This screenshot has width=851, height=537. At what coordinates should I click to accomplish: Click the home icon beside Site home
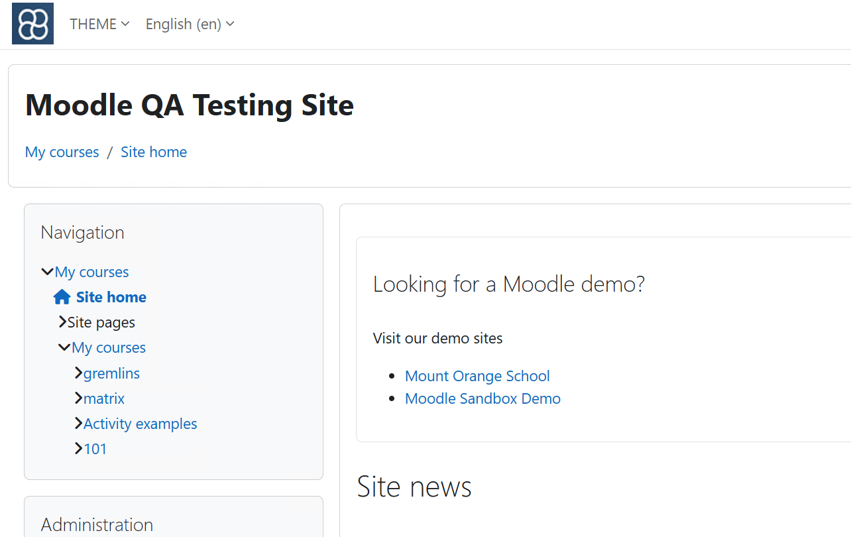pos(62,297)
